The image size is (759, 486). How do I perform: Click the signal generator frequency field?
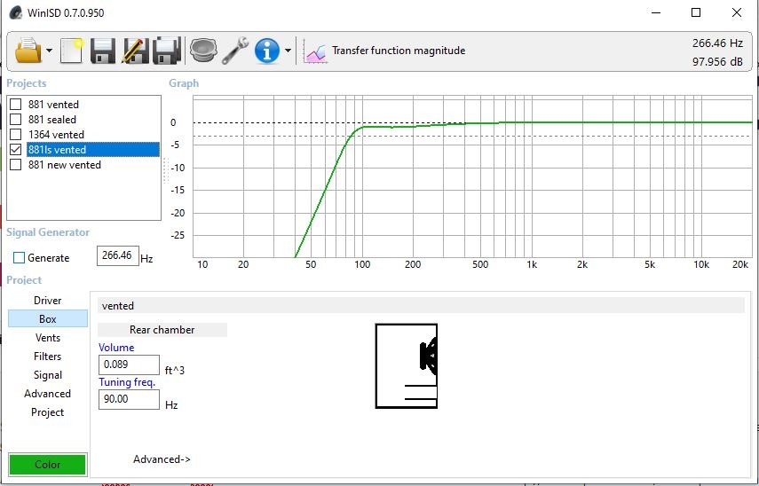(x=118, y=255)
